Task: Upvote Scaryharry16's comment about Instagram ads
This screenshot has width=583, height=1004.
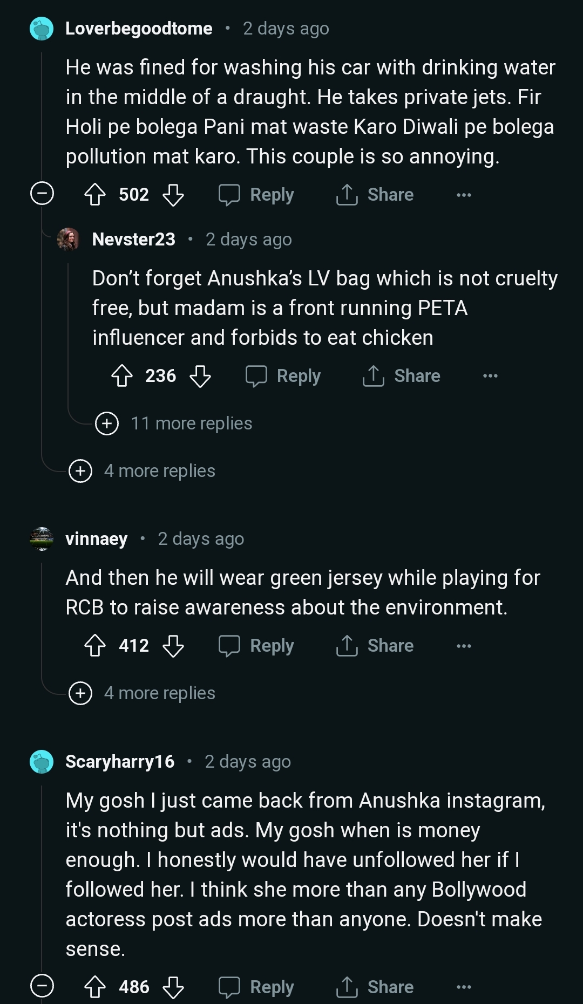Action: coord(95,987)
